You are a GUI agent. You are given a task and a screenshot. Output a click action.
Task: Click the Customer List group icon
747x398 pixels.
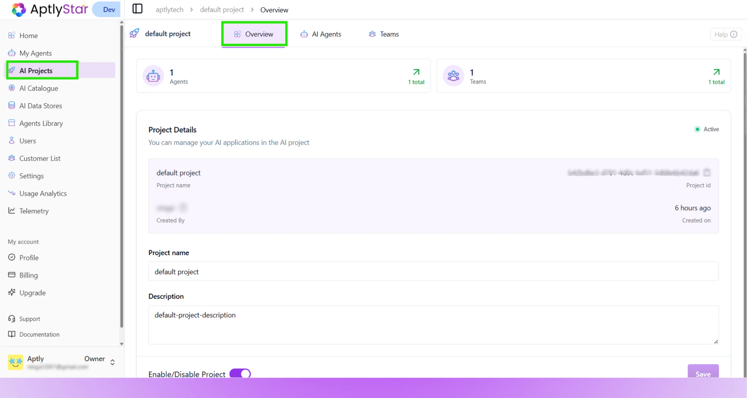point(12,158)
